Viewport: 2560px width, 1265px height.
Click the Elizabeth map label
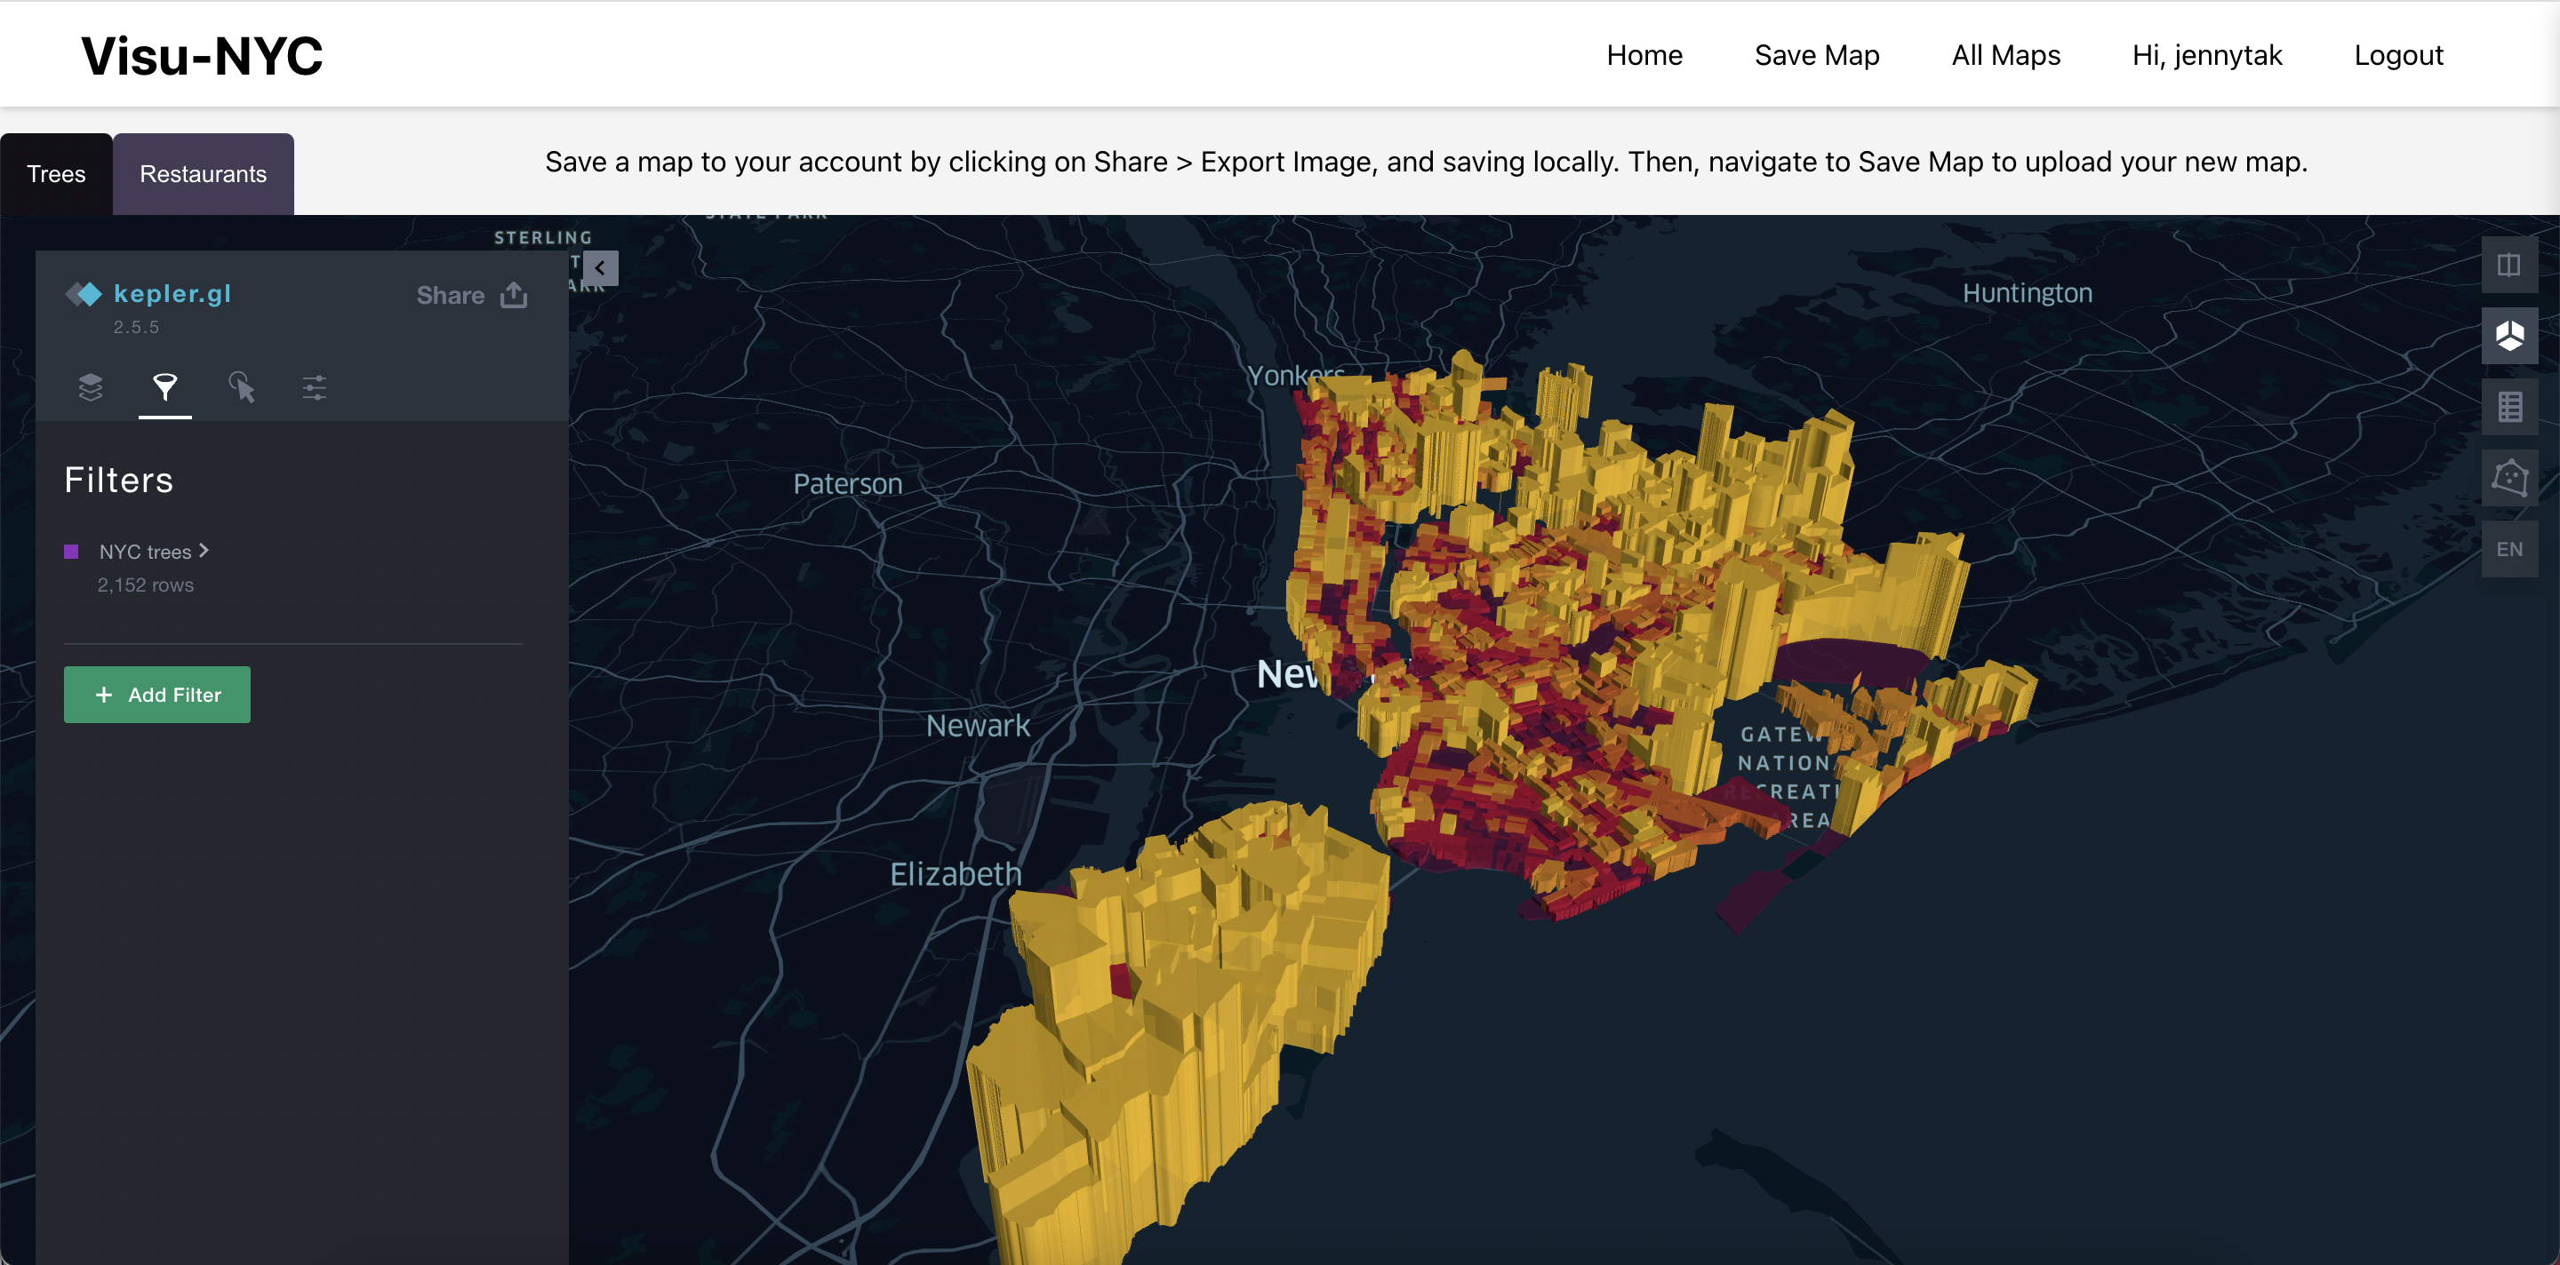coord(955,874)
